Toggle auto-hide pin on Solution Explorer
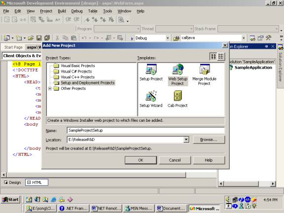The width and height of the screenshot is (284, 213). [266, 46]
